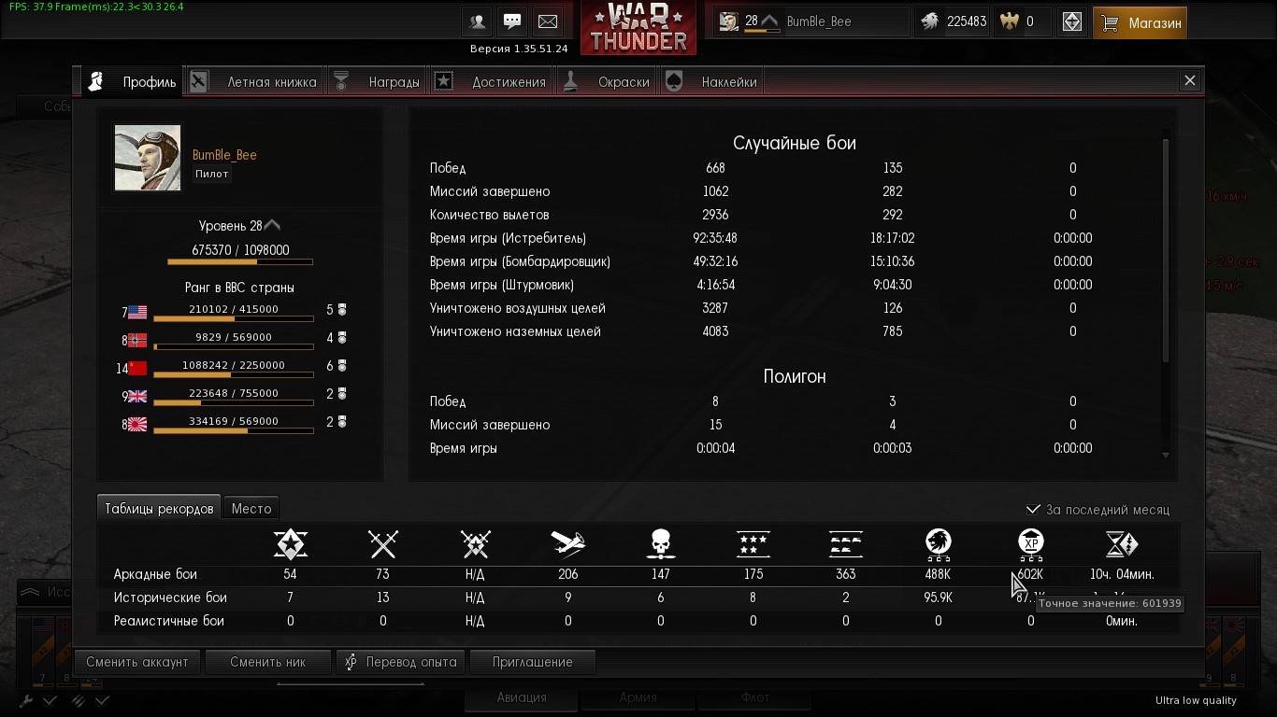The height and width of the screenshot is (717, 1277).
Task: Click the Аркадные бои row label
Action: [155, 574]
